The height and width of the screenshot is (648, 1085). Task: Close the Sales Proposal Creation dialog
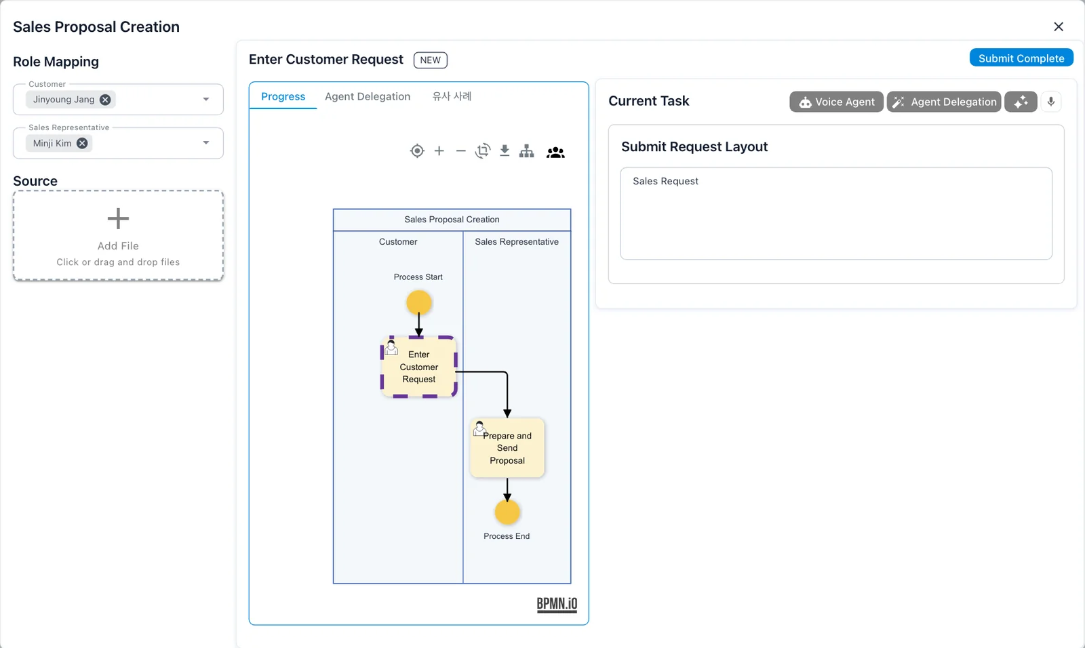tap(1059, 26)
